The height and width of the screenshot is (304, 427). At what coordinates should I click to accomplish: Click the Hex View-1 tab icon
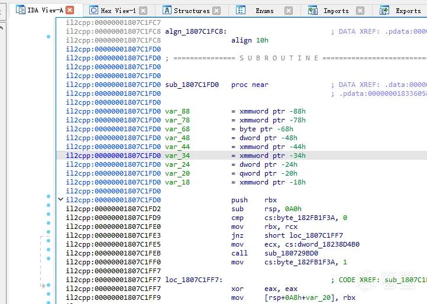pyautogui.click(x=93, y=11)
